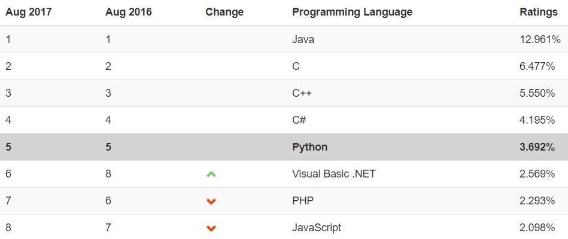
Task: Click the 5.550% rating value
Action: click(x=537, y=93)
